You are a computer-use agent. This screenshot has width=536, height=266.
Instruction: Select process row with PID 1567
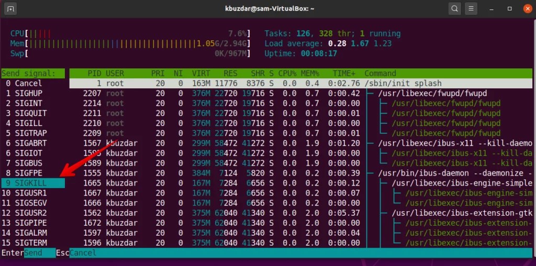click(x=301, y=143)
